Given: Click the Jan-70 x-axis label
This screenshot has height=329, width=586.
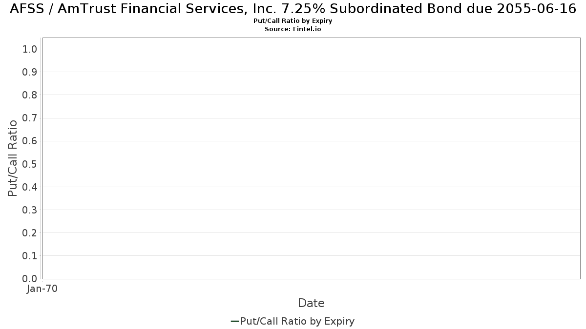Looking at the screenshot, I should [42, 289].
